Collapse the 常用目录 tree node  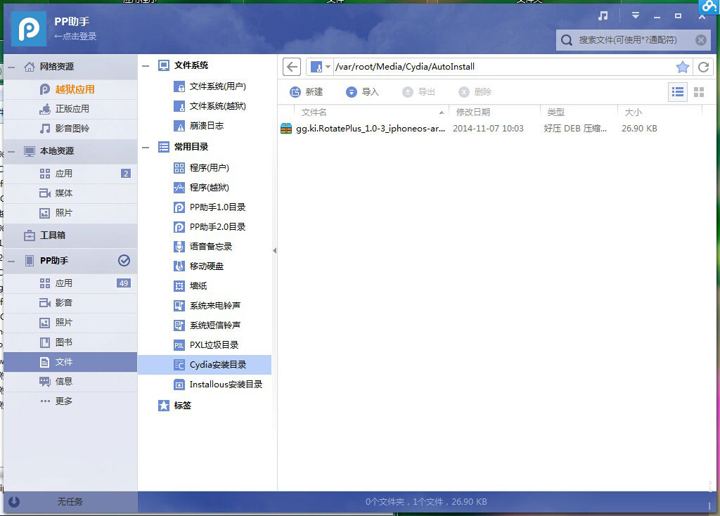[146, 148]
